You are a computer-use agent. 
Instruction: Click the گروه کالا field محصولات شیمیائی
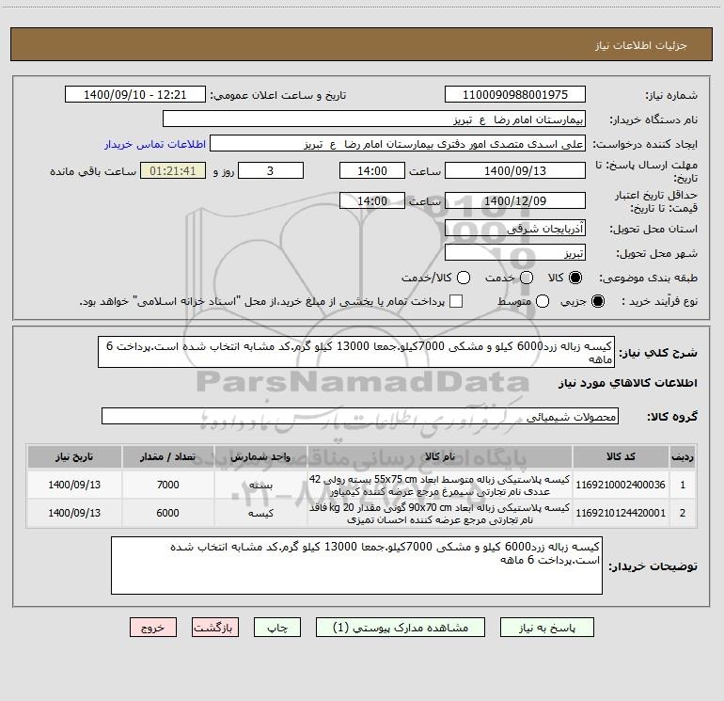coord(360,416)
